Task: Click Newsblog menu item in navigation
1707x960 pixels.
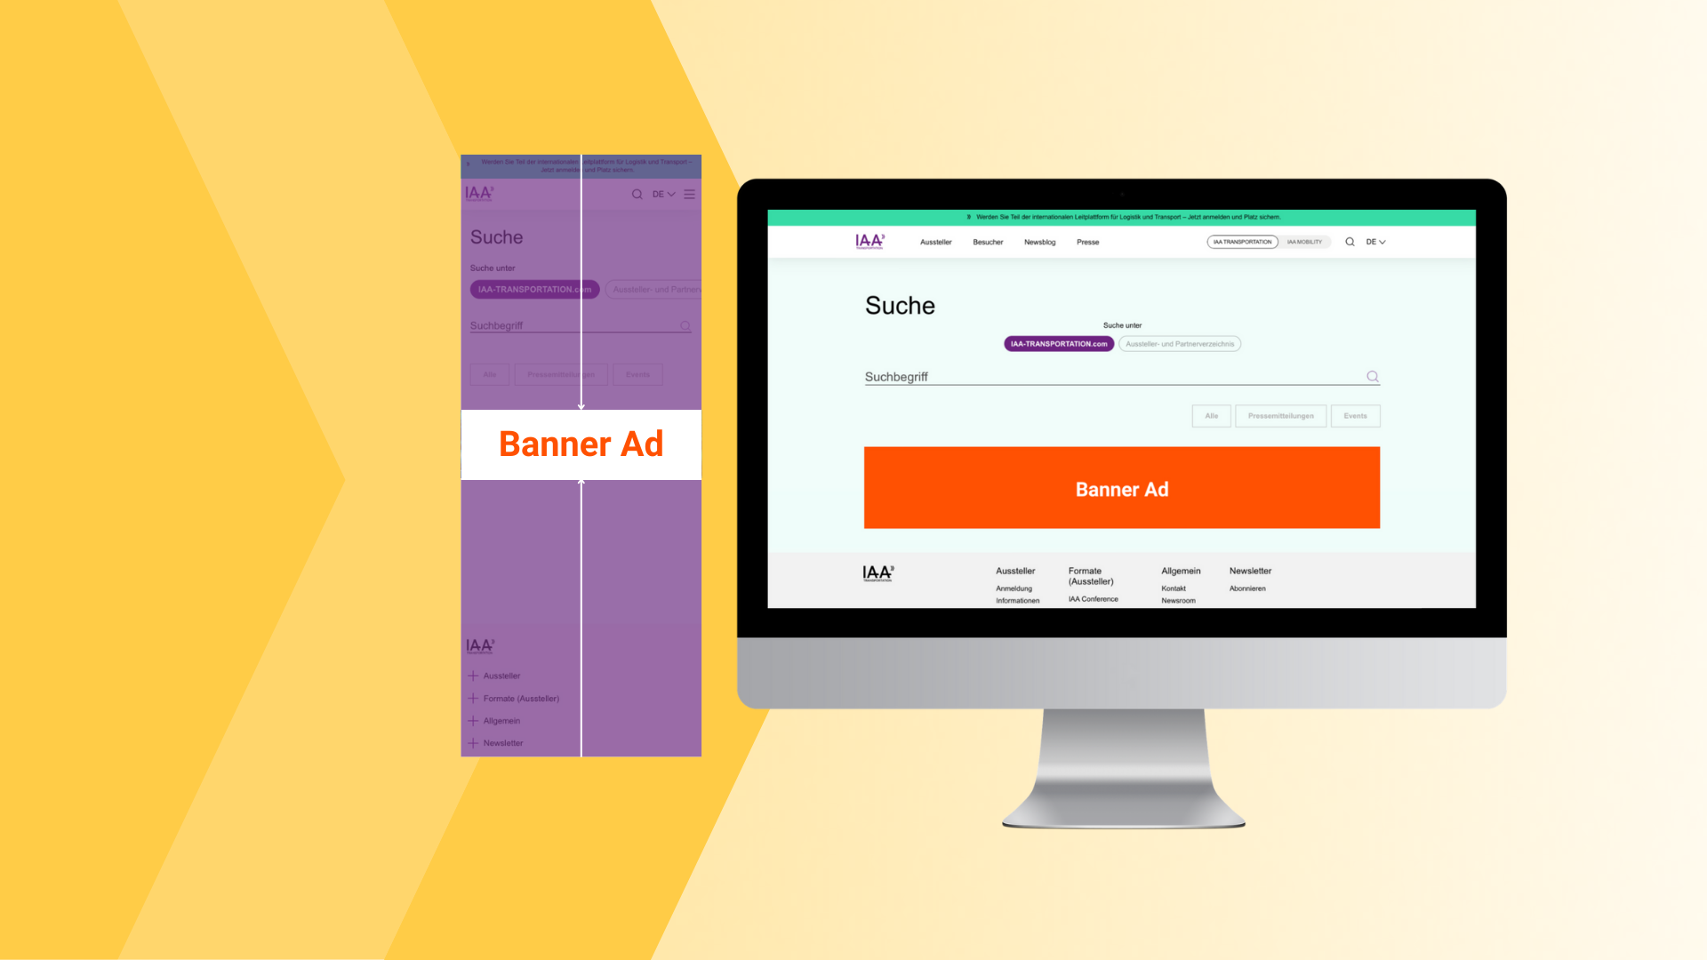Action: pos(1037,242)
